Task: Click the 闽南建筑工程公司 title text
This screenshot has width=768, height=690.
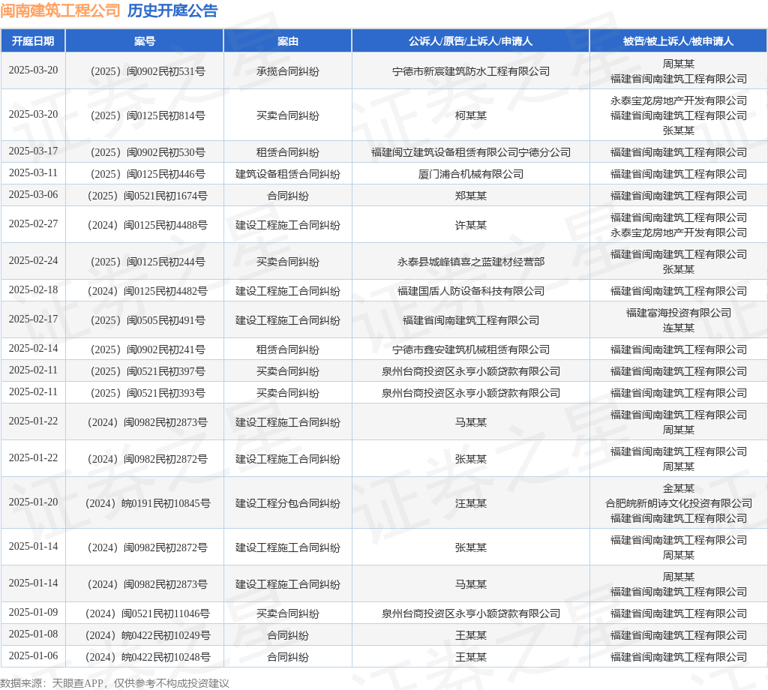Action: [60, 10]
